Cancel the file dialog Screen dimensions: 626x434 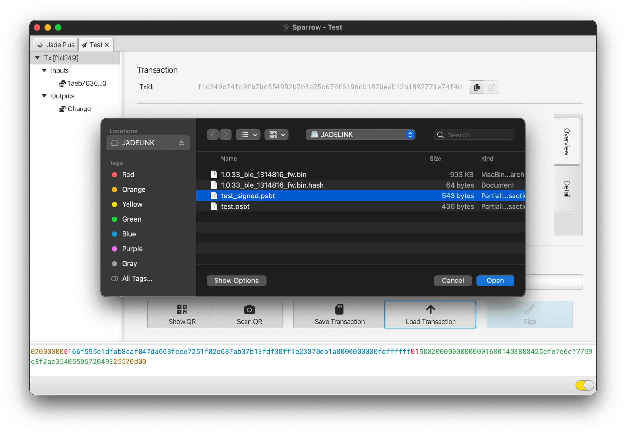pos(453,281)
